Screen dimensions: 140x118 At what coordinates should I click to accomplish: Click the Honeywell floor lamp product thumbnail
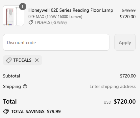[x=13, y=16]
